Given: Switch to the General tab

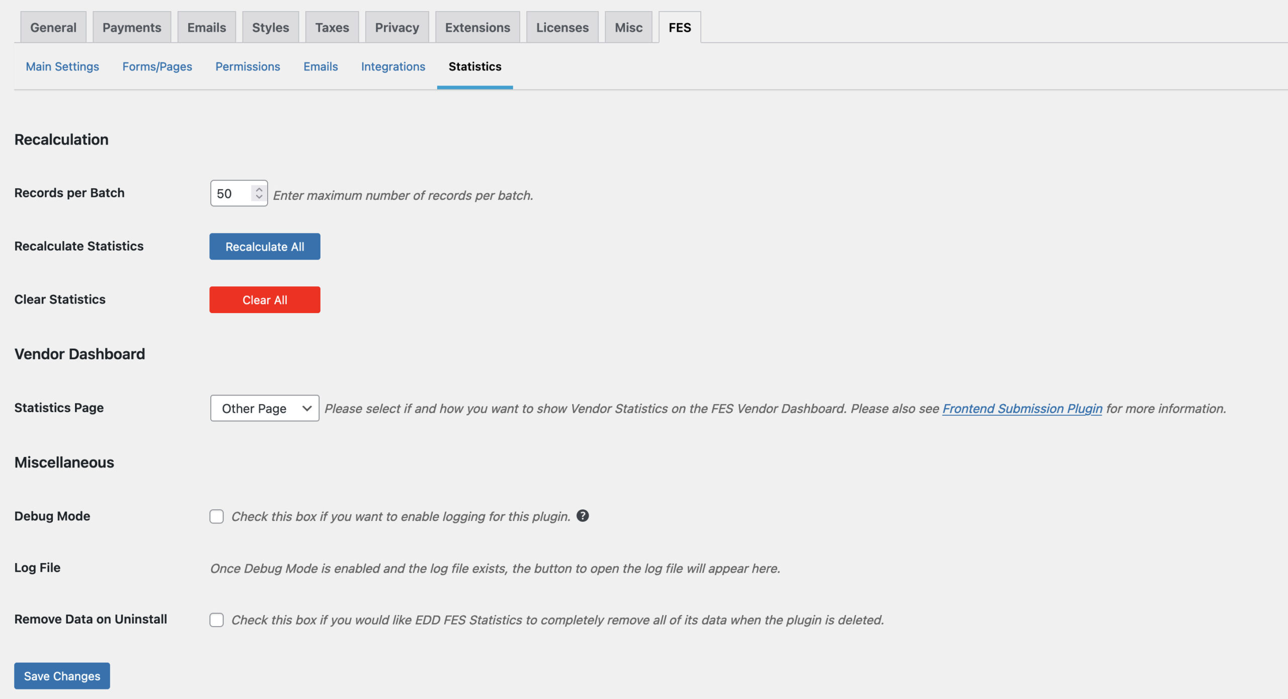Looking at the screenshot, I should pyautogui.click(x=53, y=27).
